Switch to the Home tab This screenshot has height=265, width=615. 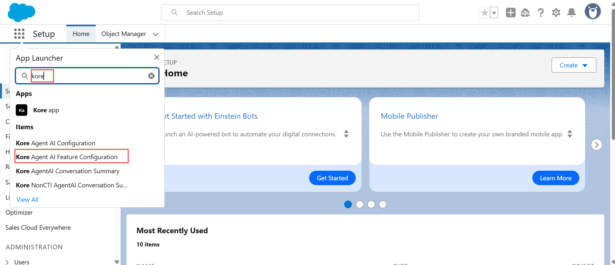81,34
